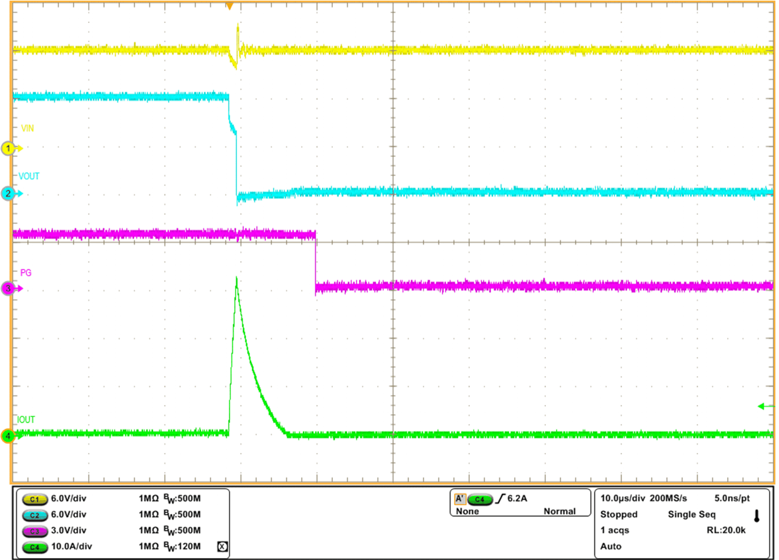Click the rising edge trigger slope icon
Viewport: 779px width, 560px height.
(500, 498)
